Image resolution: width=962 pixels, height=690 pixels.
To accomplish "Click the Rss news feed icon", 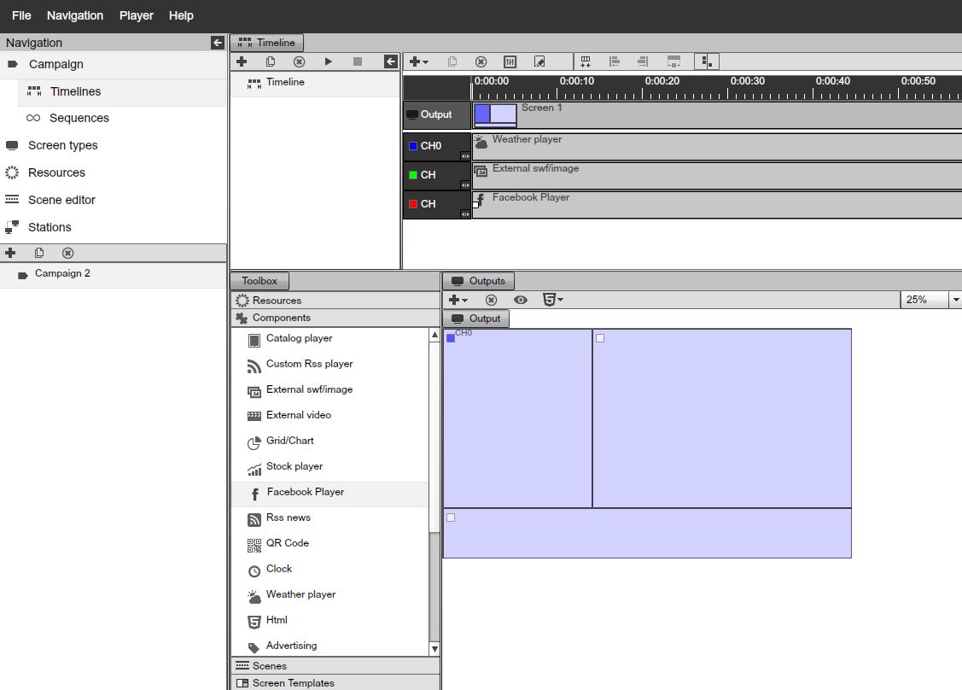I will click(254, 519).
